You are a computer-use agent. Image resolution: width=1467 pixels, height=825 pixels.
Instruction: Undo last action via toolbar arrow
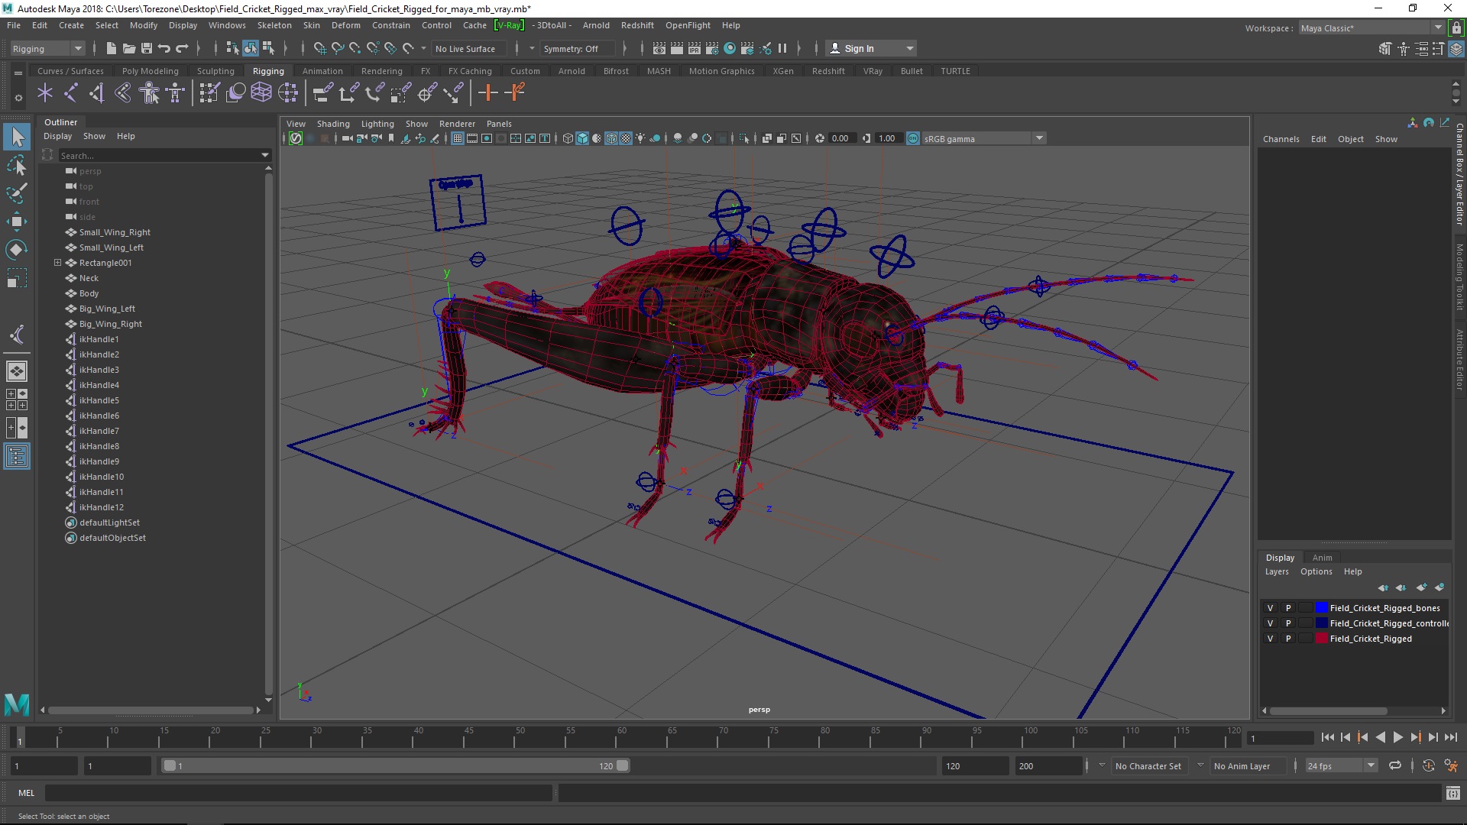[x=164, y=48]
